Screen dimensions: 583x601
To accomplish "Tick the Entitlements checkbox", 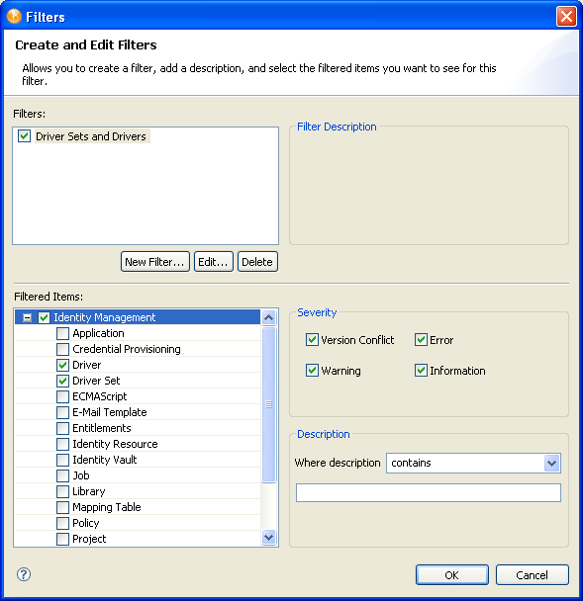I will (x=62, y=428).
